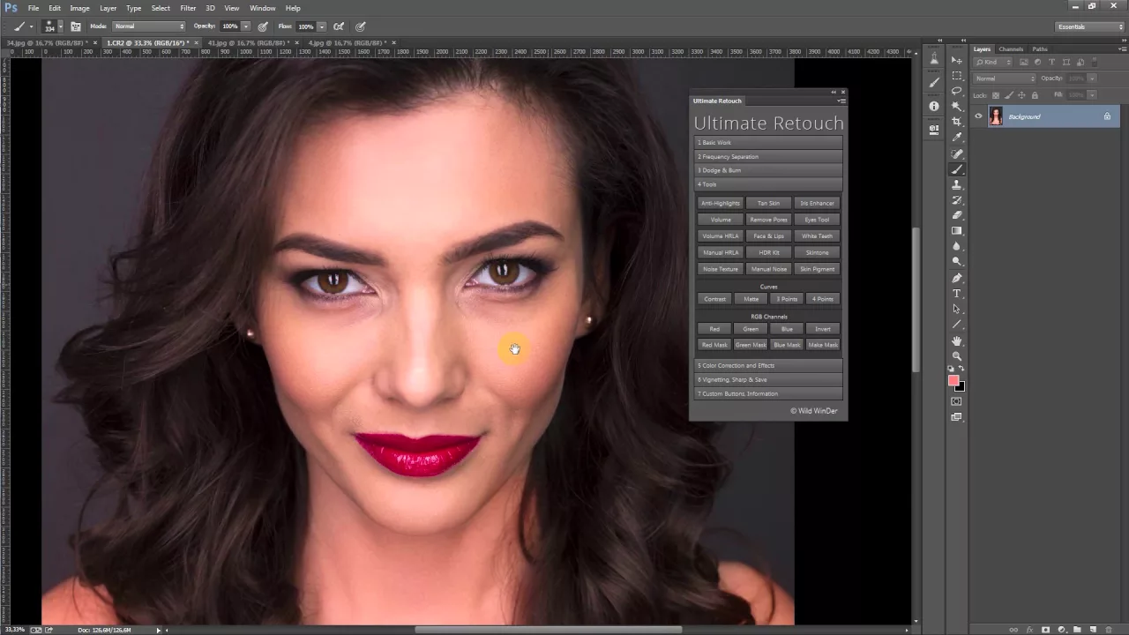Image resolution: width=1129 pixels, height=635 pixels.
Task: Open the Window menu
Action: pyautogui.click(x=262, y=8)
